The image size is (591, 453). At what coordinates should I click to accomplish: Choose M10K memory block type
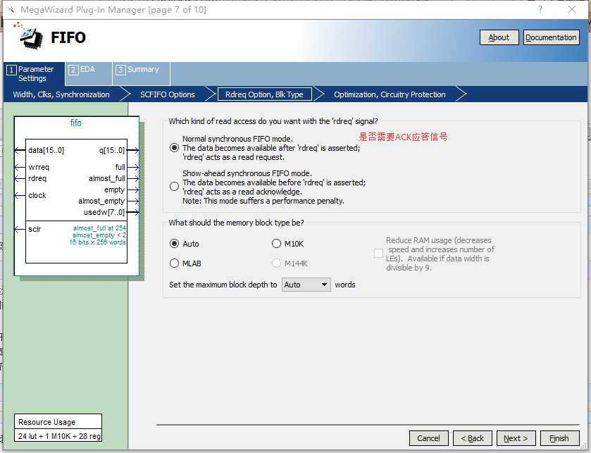click(x=276, y=244)
